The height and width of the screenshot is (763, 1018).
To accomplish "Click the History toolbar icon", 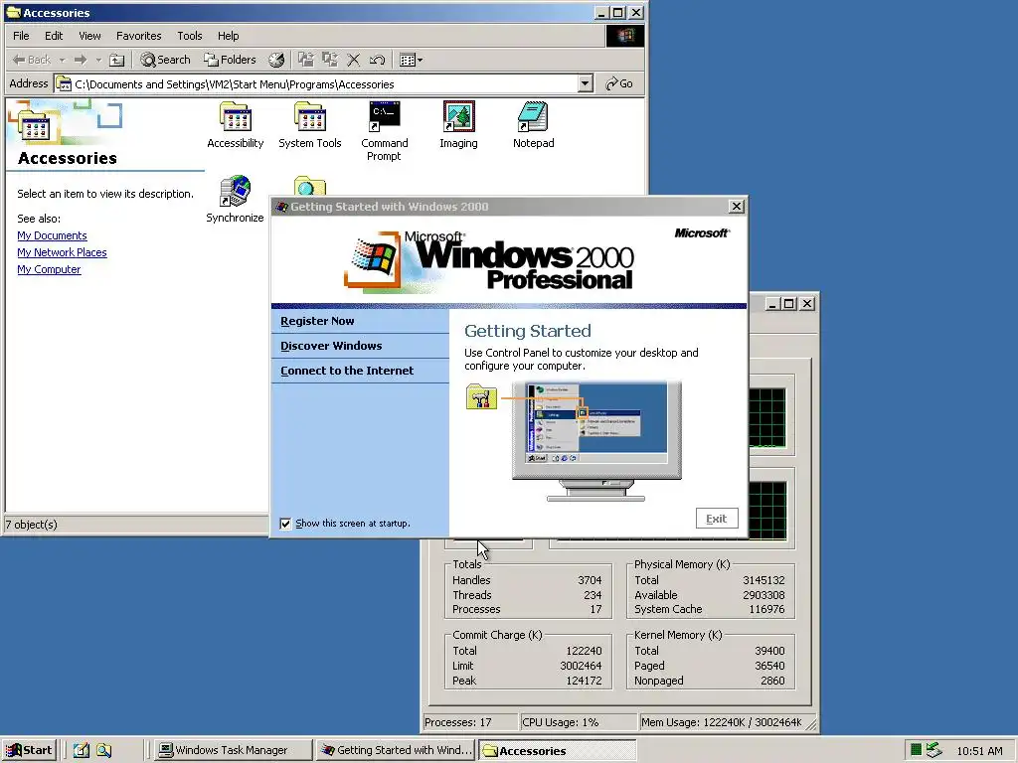I will coord(276,60).
